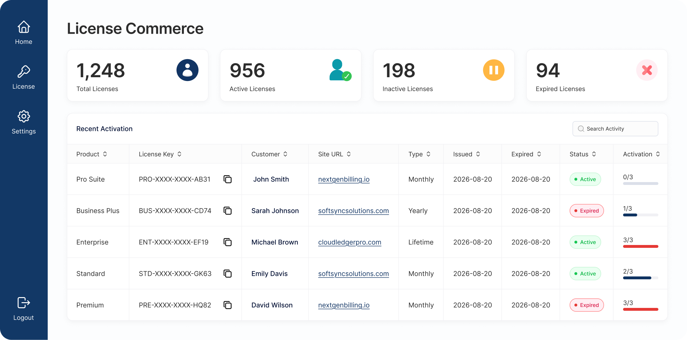Select customer Sarah Johnson
Image resolution: width=687 pixels, height=340 pixels.
point(275,211)
